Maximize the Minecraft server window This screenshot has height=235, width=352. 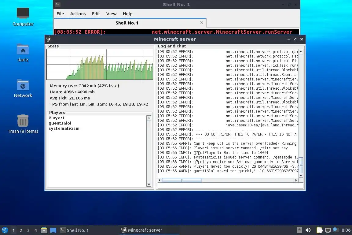point(295,39)
